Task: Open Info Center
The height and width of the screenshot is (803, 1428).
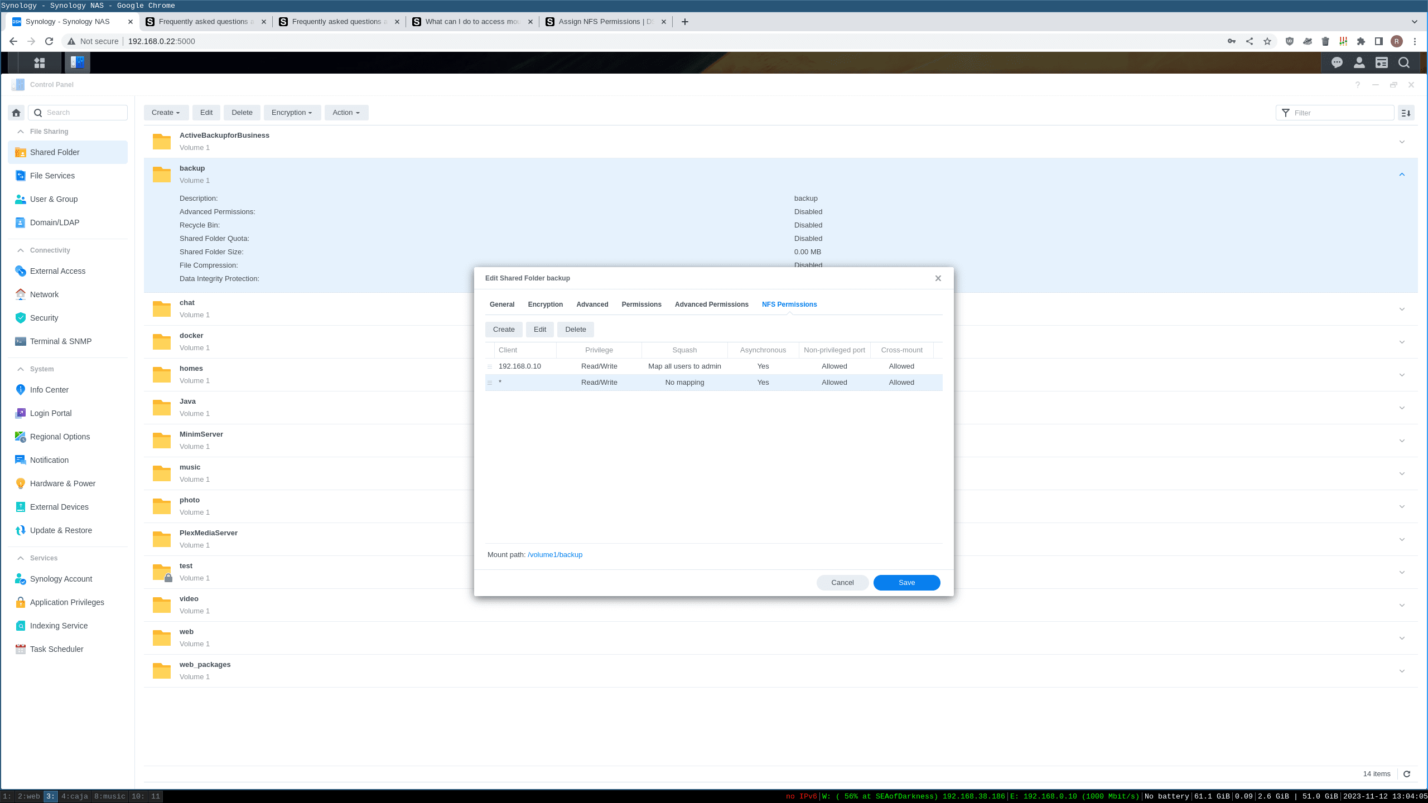Action: tap(67, 390)
